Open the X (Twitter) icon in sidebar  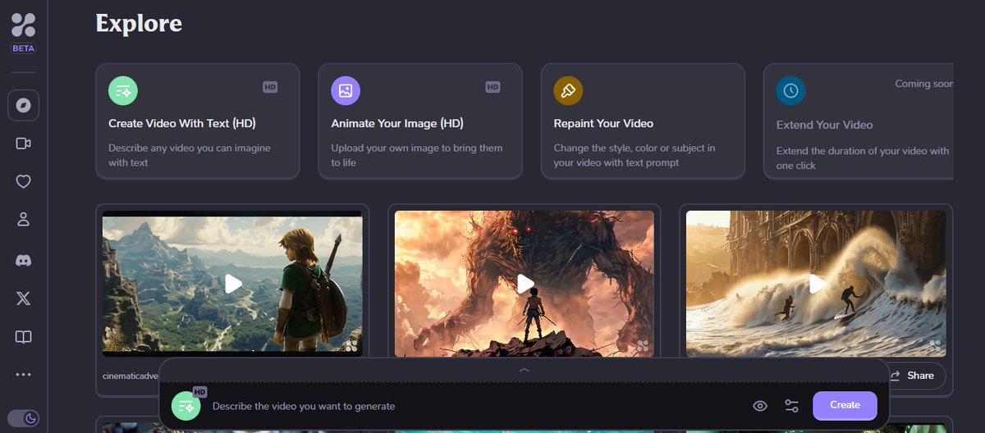[x=23, y=299]
